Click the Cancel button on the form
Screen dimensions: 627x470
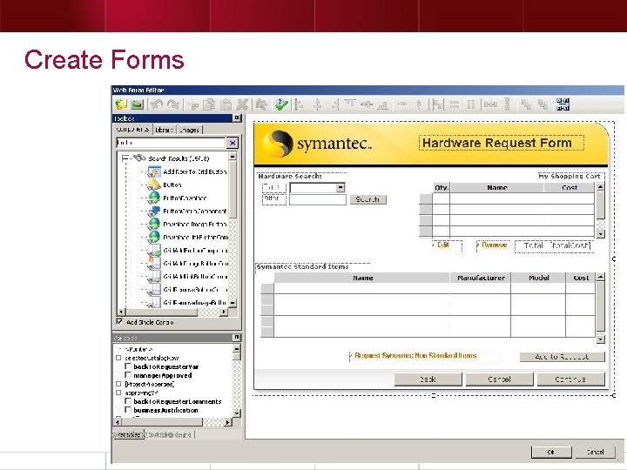[x=500, y=379]
